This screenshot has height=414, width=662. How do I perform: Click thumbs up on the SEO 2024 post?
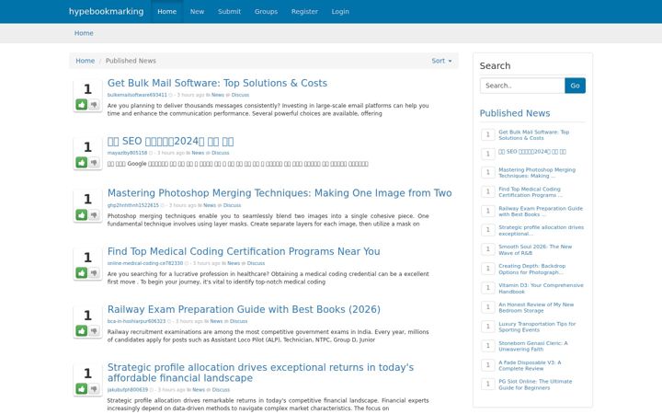click(82, 162)
